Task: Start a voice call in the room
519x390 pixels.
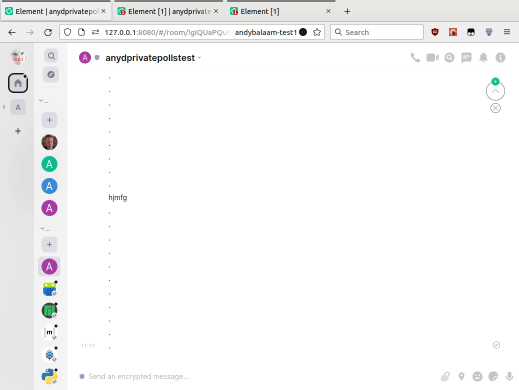Action: point(415,57)
